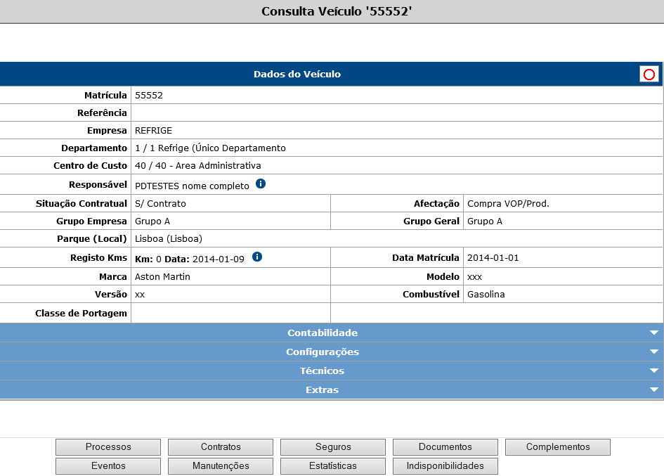This screenshot has width=664, height=476.
Task: Click the Consulta Veículo '55552' page title
Action: pyautogui.click(x=337, y=11)
